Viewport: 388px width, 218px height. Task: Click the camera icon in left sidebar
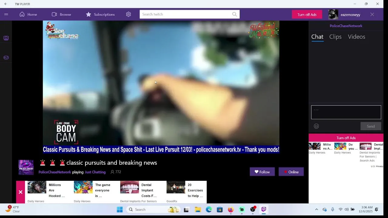click(6, 38)
